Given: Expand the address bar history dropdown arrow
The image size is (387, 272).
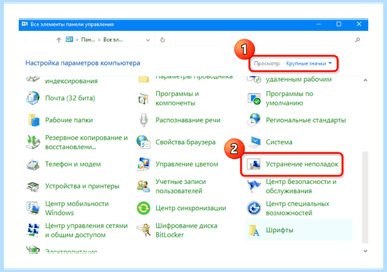Looking at the screenshot, I should pyautogui.click(x=148, y=40).
